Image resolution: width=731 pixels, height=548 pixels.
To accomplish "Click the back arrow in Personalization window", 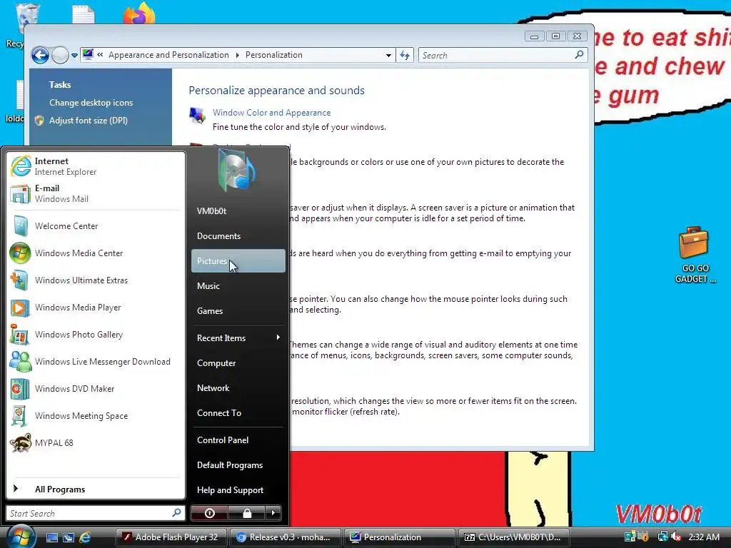I will (x=40, y=55).
